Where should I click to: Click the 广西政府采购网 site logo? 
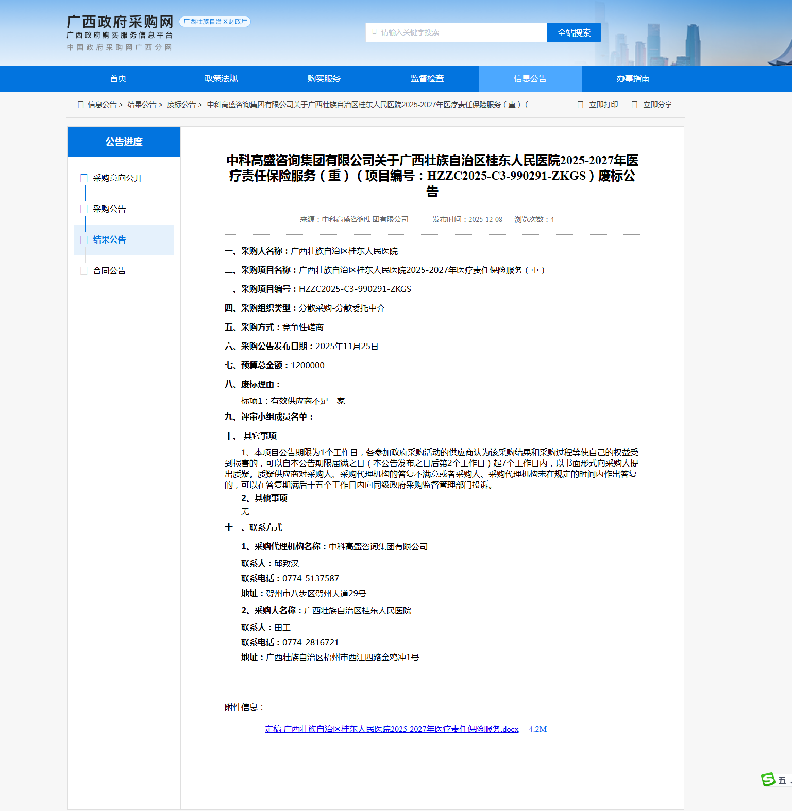tap(120, 23)
